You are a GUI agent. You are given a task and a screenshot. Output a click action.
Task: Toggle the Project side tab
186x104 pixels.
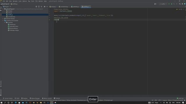[1, 8]
